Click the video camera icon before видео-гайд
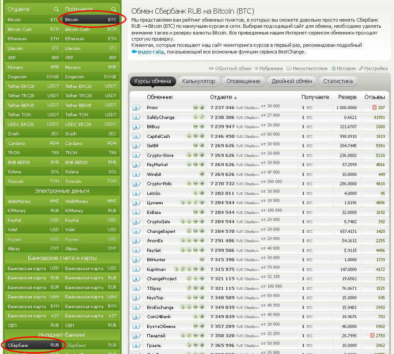 (x=134, y=52)
